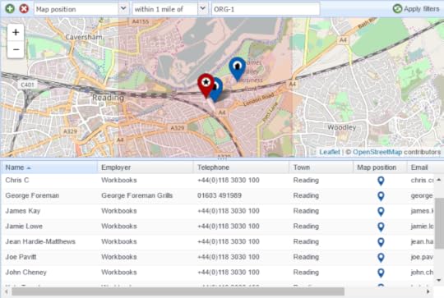Add a new filter with green plus icon
This screenshot has height=298, width=444.
[10, 9]
